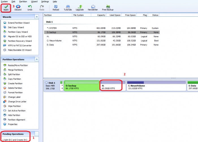198x142 pixels.
Task: Collapse the Partition Operations panel
Action: tap(36, 59)
